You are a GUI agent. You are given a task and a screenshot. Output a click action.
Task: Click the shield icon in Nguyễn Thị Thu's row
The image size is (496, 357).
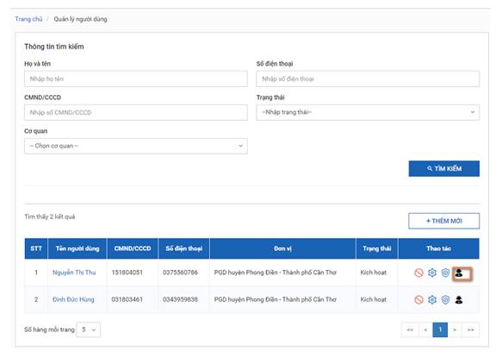(x=445, y=272)
